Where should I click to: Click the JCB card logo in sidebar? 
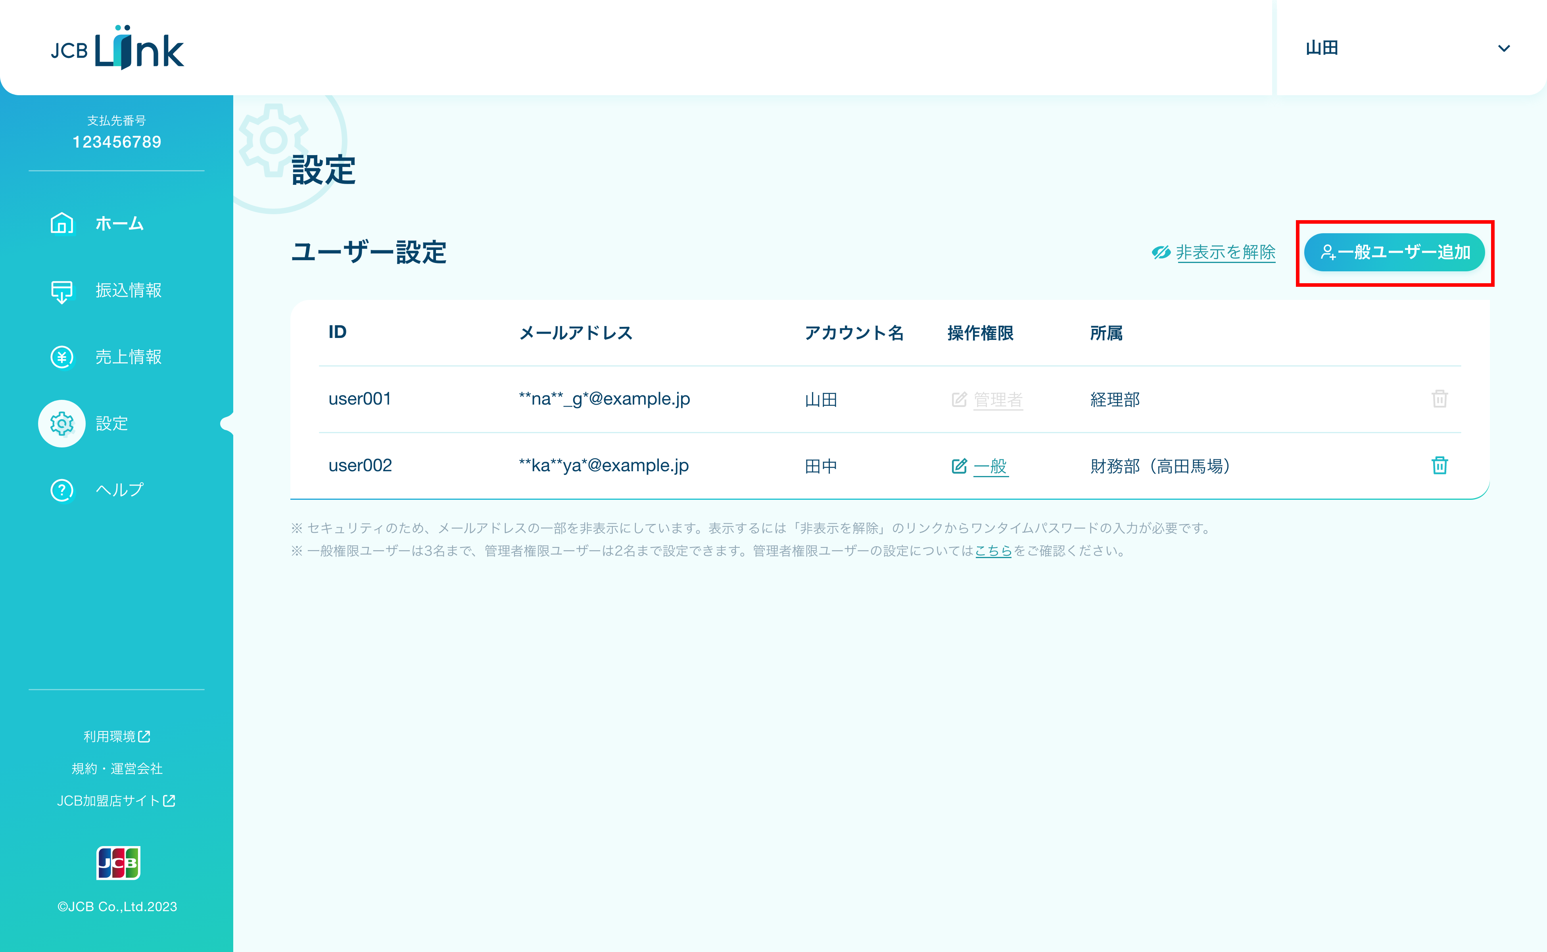coord(118,863)
